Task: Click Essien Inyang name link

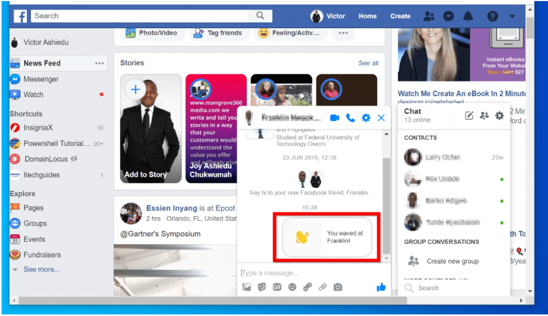Action: pos(172,208)
